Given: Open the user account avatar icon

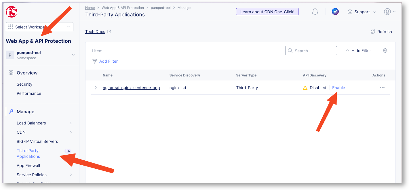Looking at the screenshot, I should 387,12.
